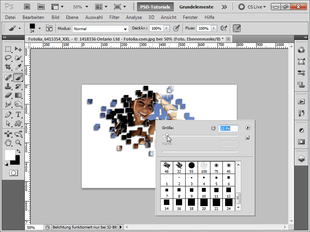Screen dimensions: 310x232
Task: Toggle tablet pressure for opacity
Action: click(x=176, y=28)
